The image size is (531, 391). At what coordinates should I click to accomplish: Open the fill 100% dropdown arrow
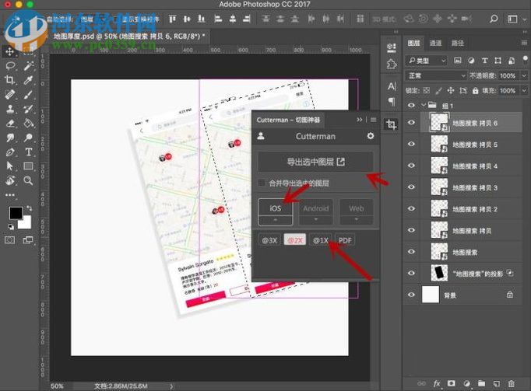[524, 91]
